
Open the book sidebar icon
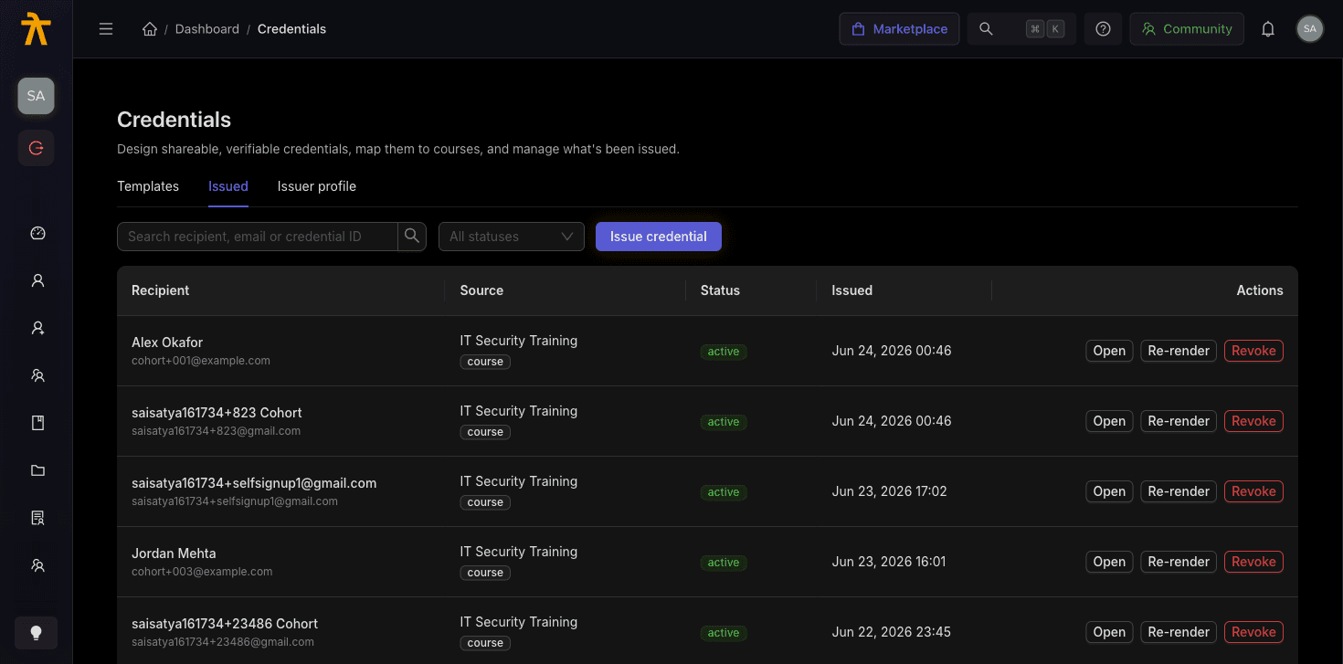37,423
